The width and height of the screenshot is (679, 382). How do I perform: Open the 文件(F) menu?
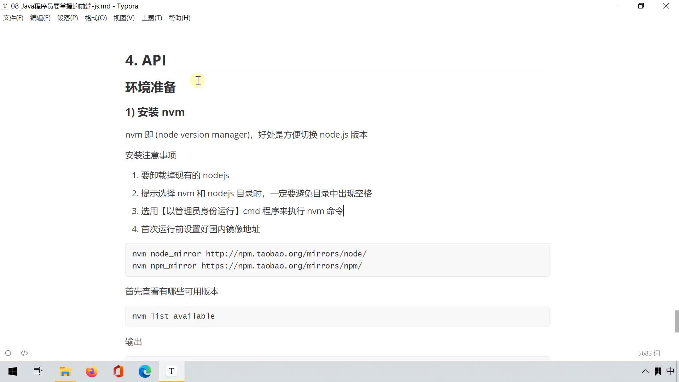(x=13, y=18)
